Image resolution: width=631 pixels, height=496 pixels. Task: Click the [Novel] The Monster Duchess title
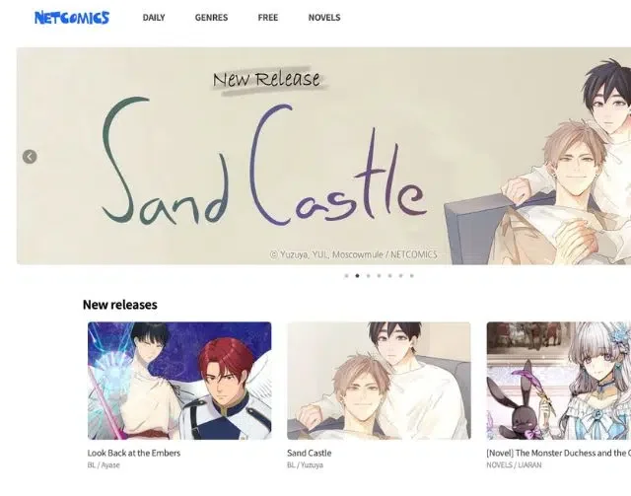coord(559,453)
